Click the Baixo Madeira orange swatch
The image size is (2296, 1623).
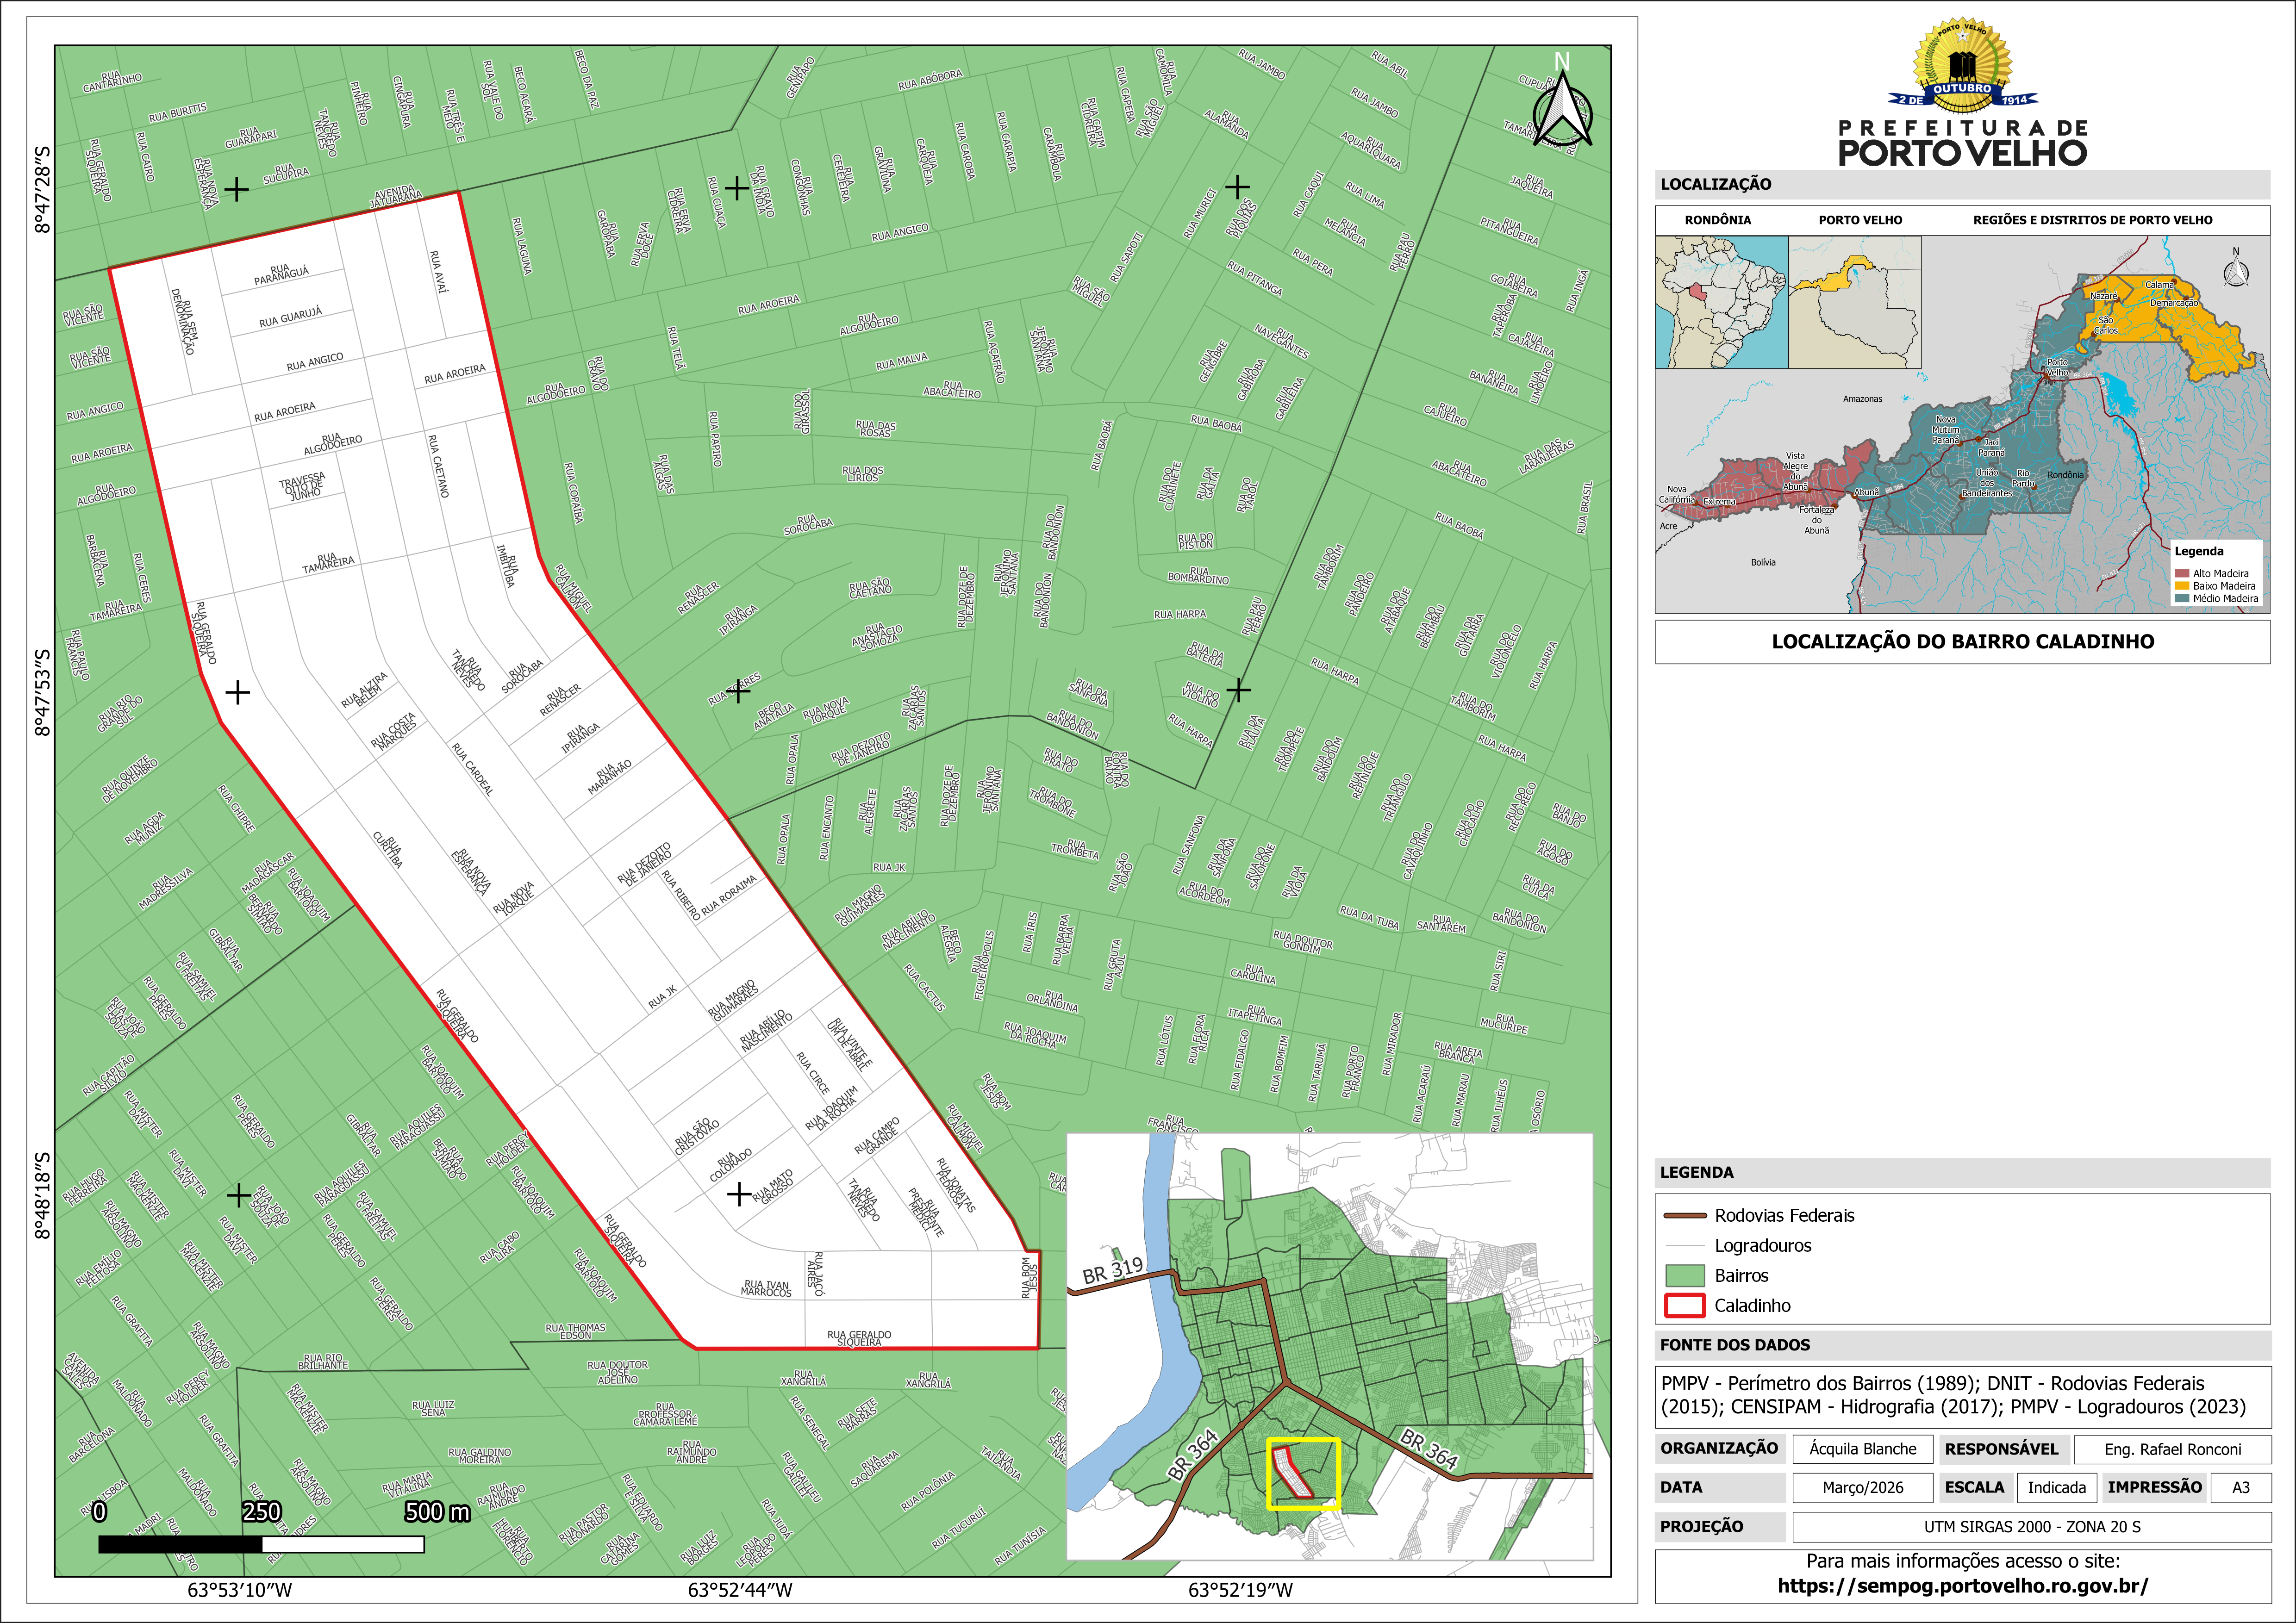coord(2182,586)
